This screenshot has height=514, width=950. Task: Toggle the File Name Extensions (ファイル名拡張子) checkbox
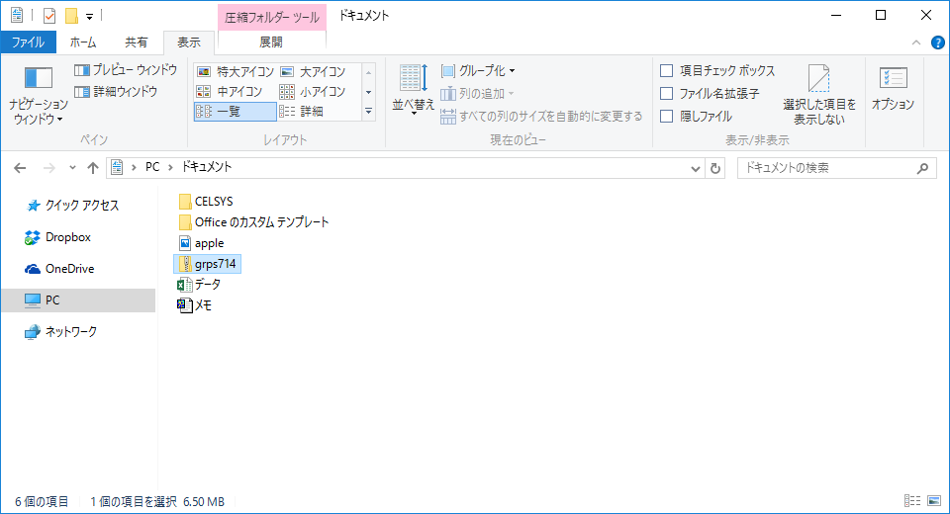point(667,94)
